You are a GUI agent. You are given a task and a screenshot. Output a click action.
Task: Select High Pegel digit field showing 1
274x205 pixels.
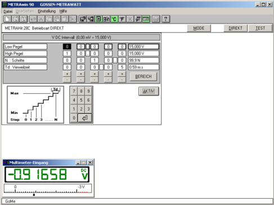(x=67, y=53)
